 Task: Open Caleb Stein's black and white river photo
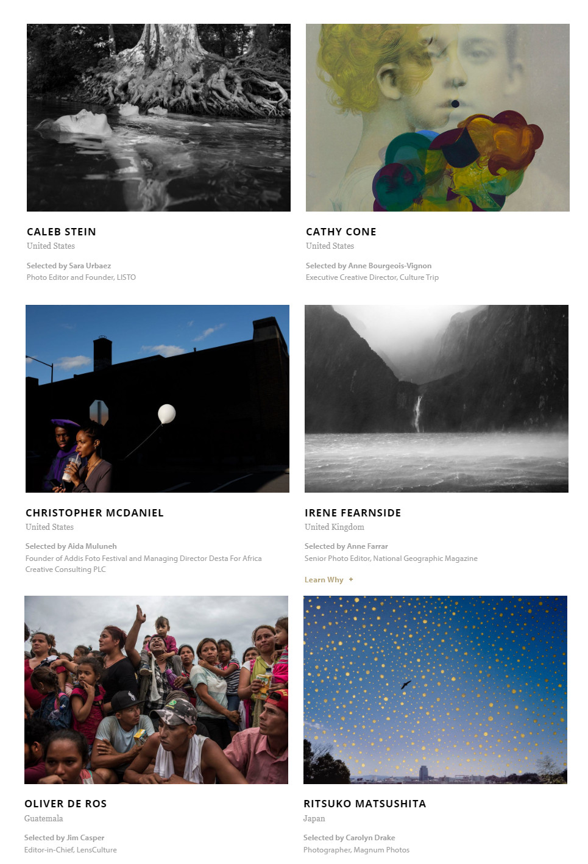(158, 118)
